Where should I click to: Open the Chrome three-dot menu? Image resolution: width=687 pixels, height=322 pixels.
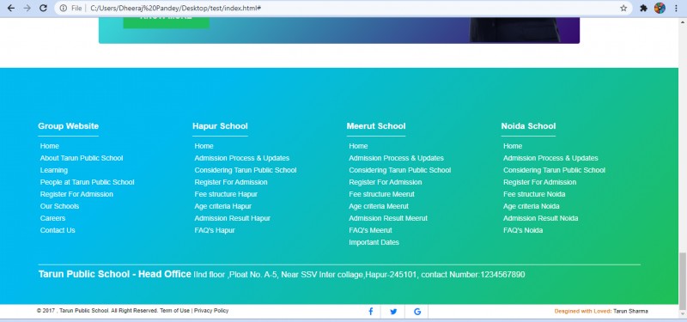pyautogui.click(x=676, y=8)
